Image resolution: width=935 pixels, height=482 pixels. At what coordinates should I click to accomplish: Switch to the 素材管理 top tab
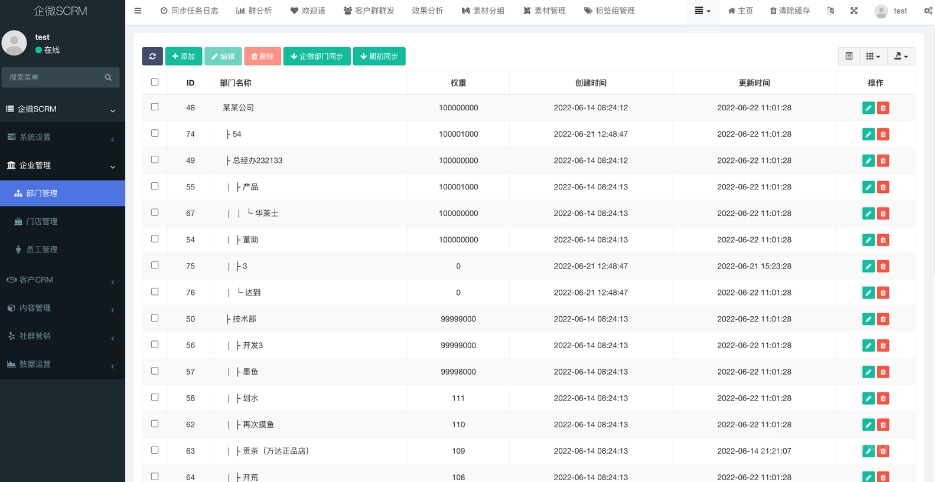[544, 11]
